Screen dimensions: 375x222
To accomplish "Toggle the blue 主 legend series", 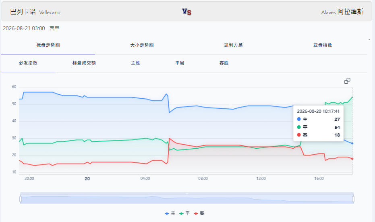I will click(x=170, y=213).
